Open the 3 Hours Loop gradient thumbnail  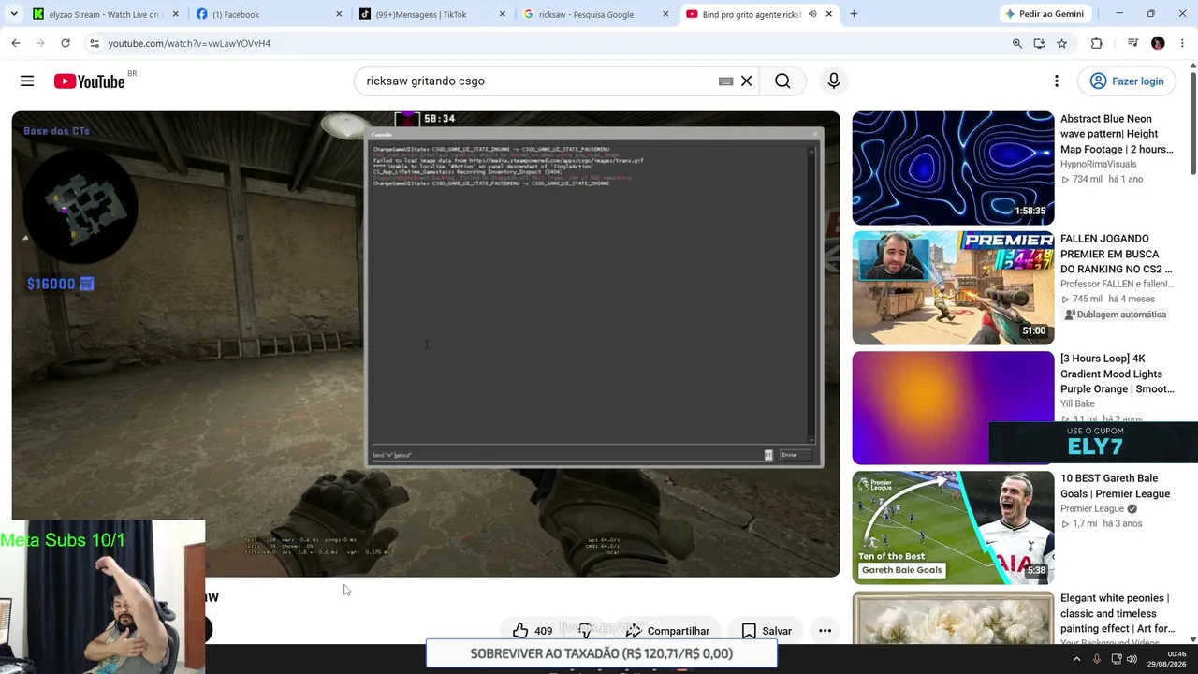(953, 408)
